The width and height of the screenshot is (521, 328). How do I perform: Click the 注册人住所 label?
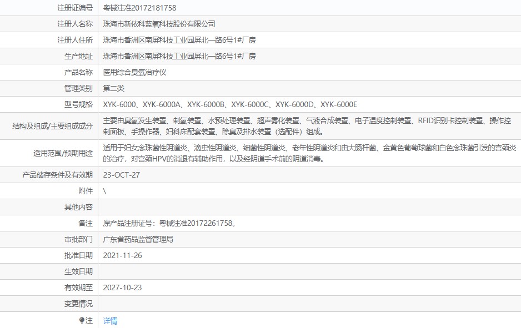click(75, 40)
